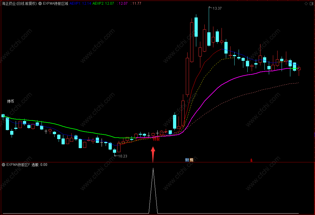315x215 pixels.
Task: Click the red S marker icon
Action: tap(251, 160)
